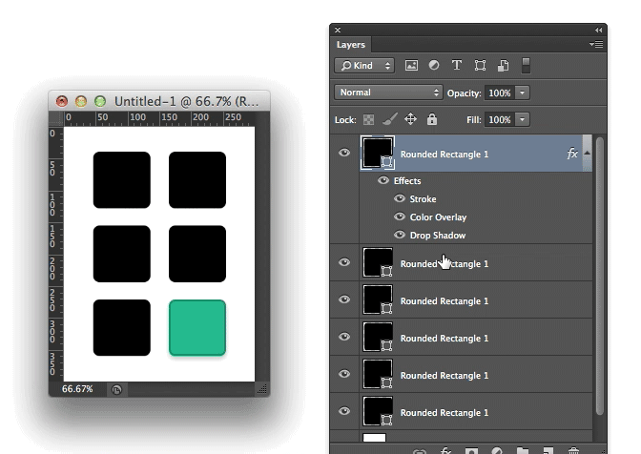
Task: Toggle the layer filtering switch
Action: [x=525, y=66]
